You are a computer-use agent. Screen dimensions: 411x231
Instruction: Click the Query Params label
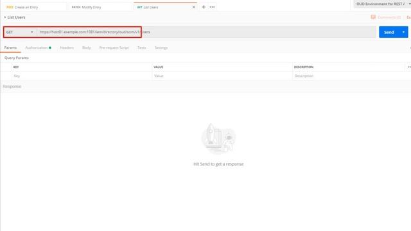(17, 58)
